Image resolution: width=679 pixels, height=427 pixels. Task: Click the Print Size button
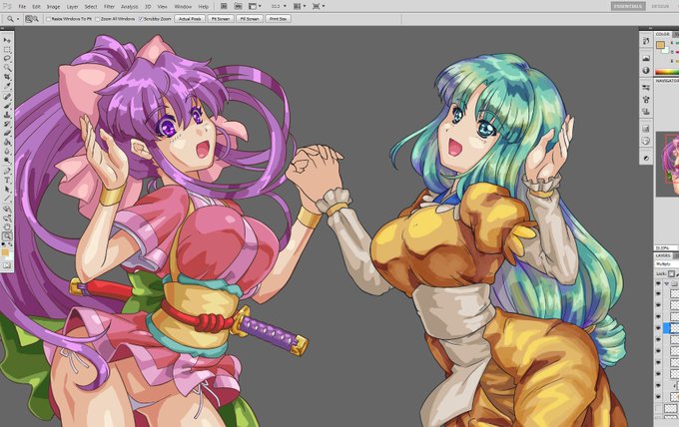point(278,19)
